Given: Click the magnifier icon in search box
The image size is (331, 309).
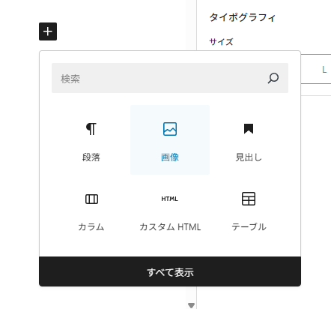Looking at the screenshot, I should coord(273,78).
